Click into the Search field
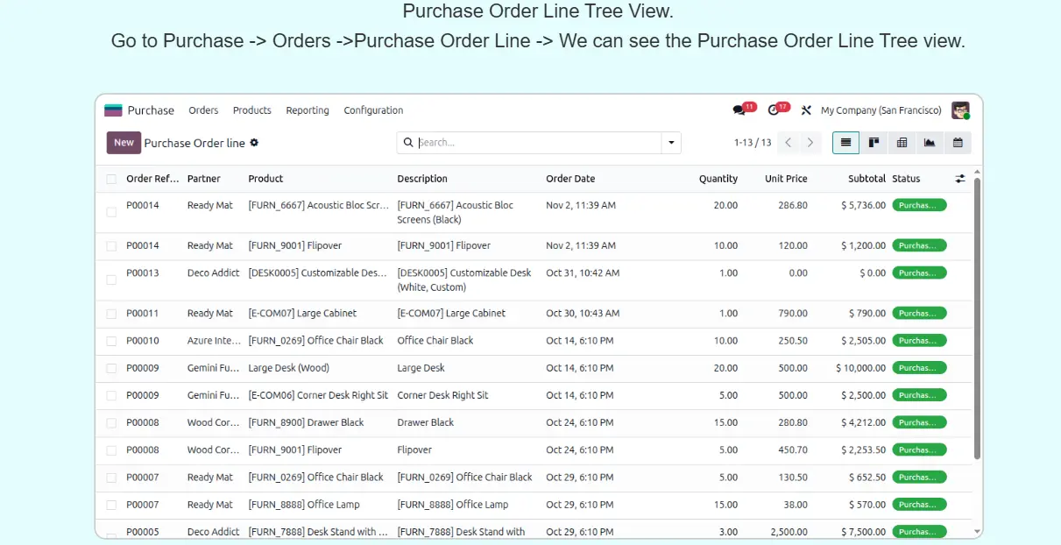This screenshot has width=1061, height=545. point(534,143)
